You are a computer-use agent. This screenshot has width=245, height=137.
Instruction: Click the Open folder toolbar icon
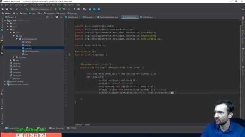click(3, 9)
